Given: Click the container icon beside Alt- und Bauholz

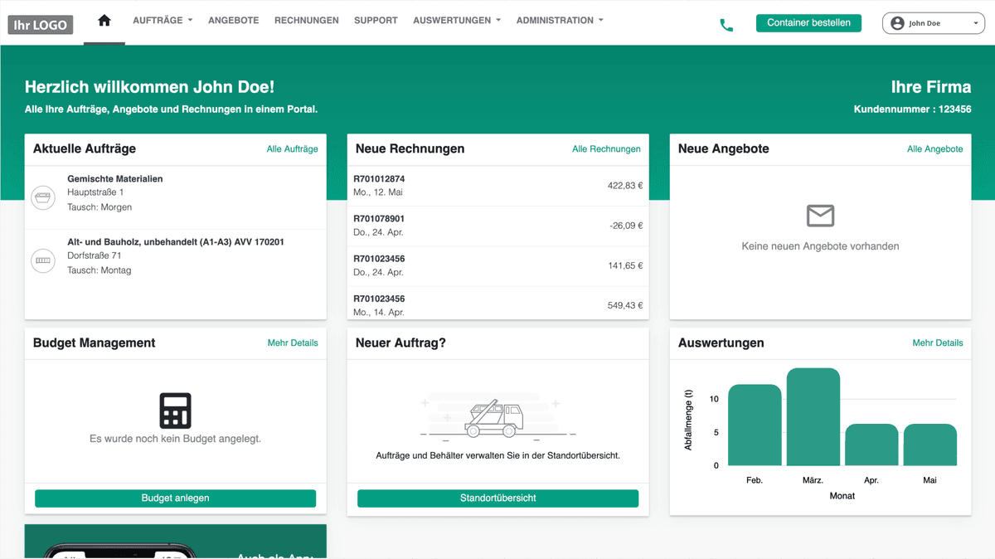Looking at the screenshot, I should (x=42, y=260).
